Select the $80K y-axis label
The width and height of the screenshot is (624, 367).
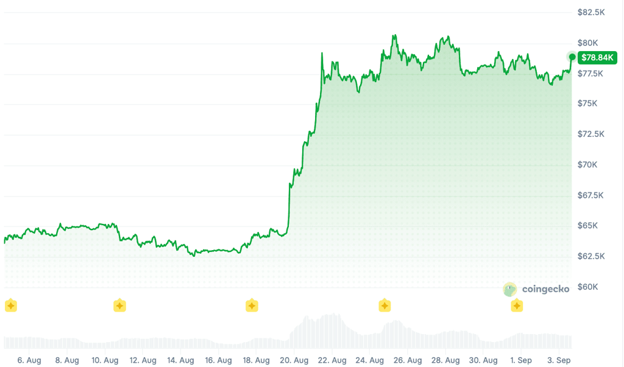(x=588, y=43)
